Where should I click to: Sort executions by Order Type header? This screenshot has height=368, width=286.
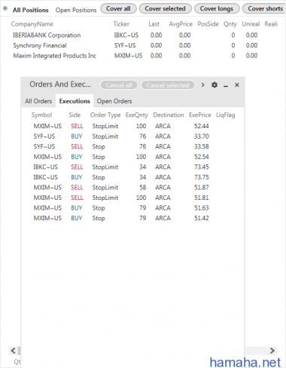105,115
